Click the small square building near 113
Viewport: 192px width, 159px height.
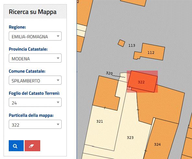[x=122, y=43]
